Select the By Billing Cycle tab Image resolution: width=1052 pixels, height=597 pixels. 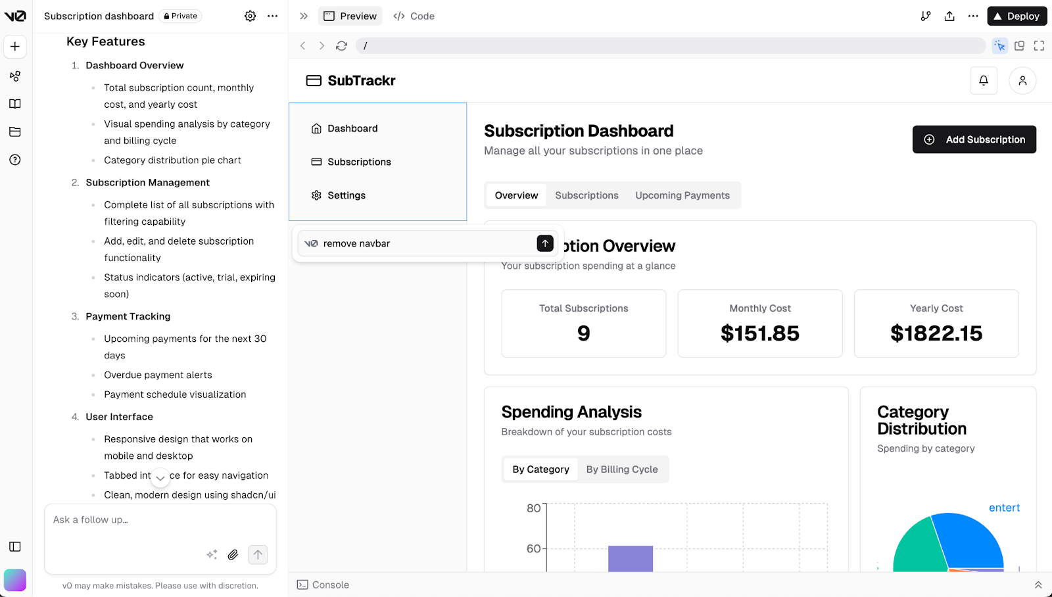pyautogui.click(x=622, y=469)
